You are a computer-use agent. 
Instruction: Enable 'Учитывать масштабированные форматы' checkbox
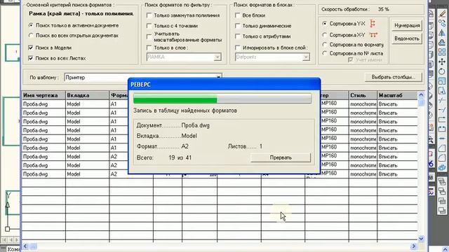pos(149,36)
